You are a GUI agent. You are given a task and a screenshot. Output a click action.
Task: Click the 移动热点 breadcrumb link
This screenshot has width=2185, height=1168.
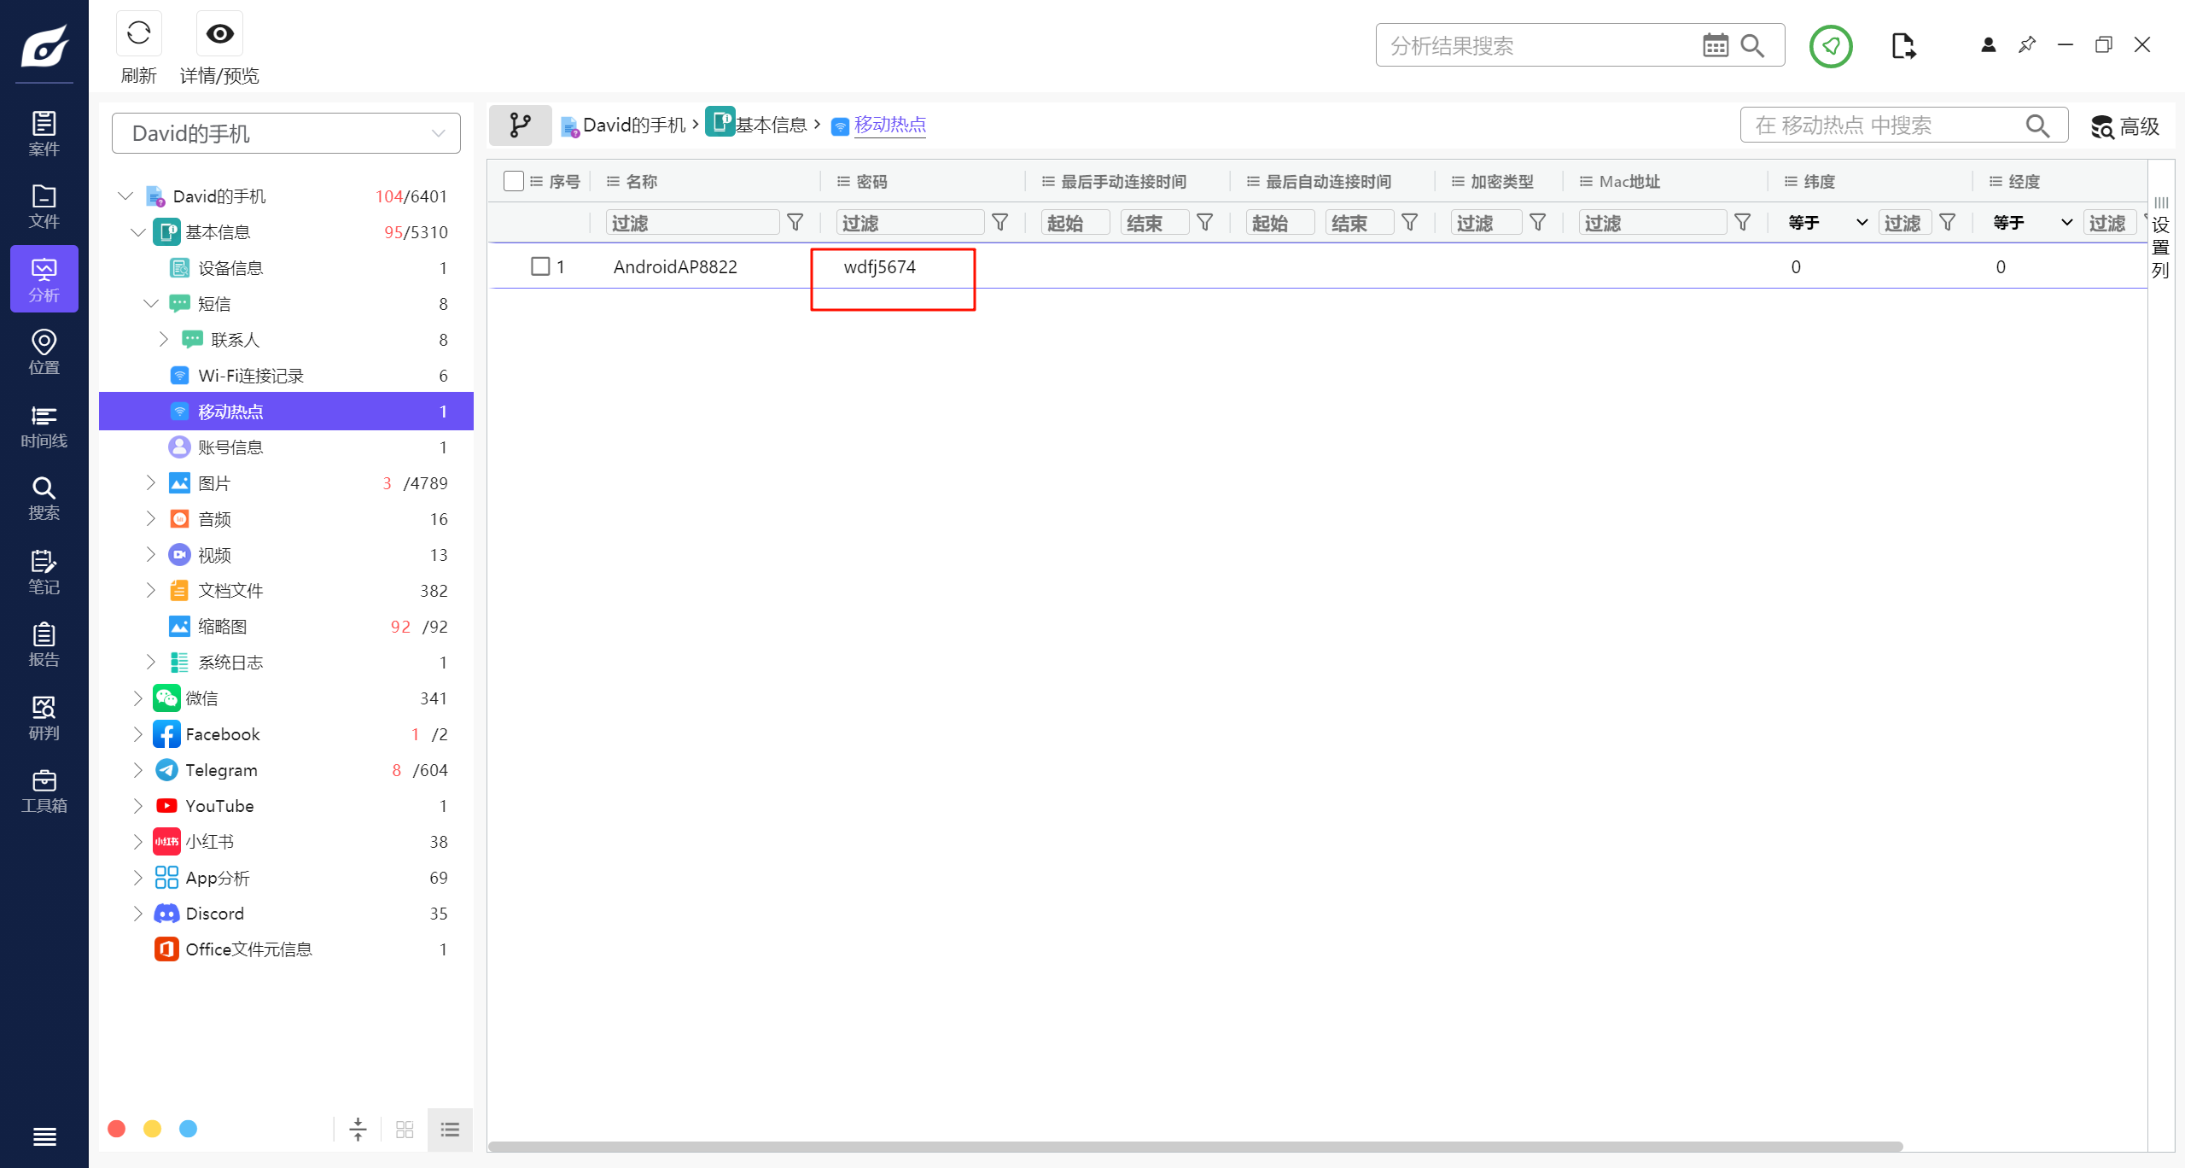tap(889, 126)
